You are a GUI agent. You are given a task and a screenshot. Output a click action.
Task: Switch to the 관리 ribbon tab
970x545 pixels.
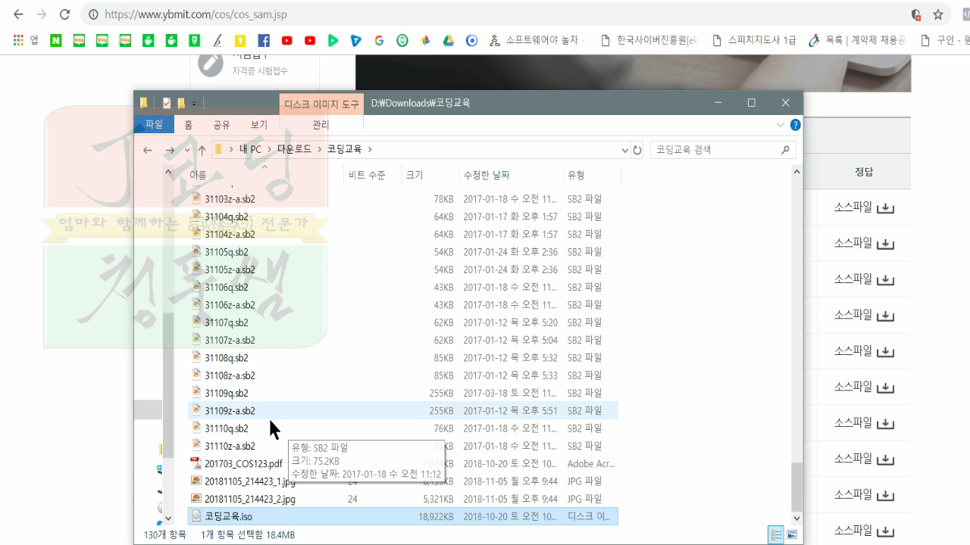coord(319,124)
